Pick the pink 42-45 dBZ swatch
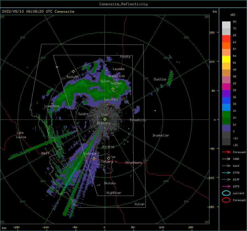This screenshot has height=231, width=247. [x=226, y=80]
